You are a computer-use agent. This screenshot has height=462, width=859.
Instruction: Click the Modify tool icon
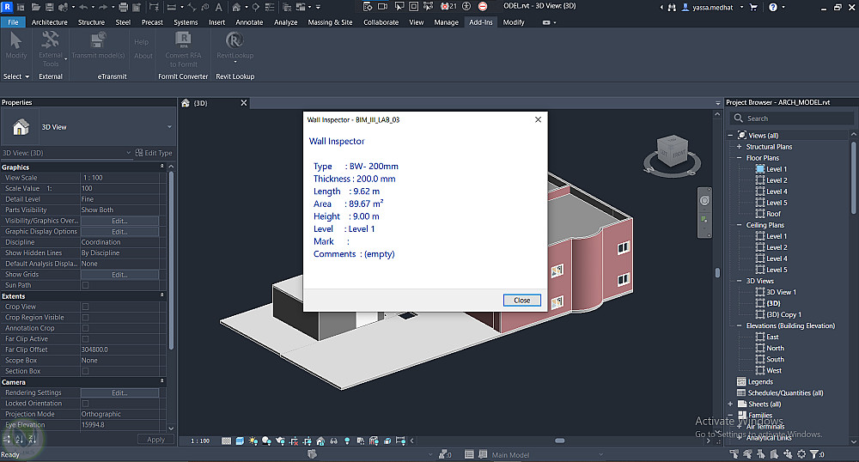coord(15,41)
